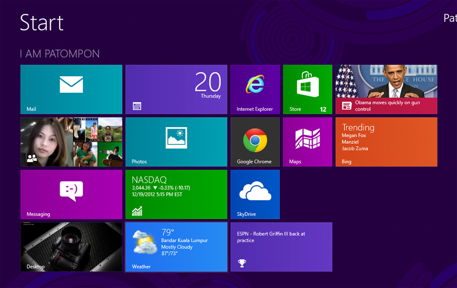457x288 pixels.
Task: Open the Bing Trending tile
Action: (386, 142)
